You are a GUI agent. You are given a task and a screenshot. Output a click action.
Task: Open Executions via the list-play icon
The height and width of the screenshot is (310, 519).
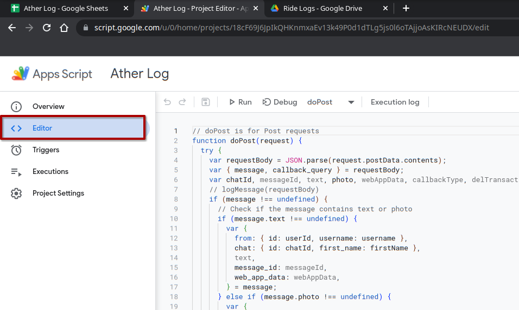[16, 172]
